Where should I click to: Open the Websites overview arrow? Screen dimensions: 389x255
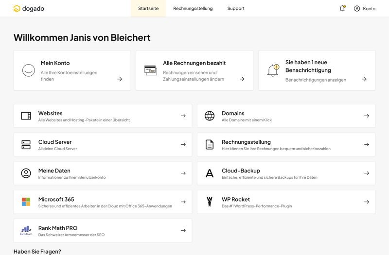(x=183, y=116)
